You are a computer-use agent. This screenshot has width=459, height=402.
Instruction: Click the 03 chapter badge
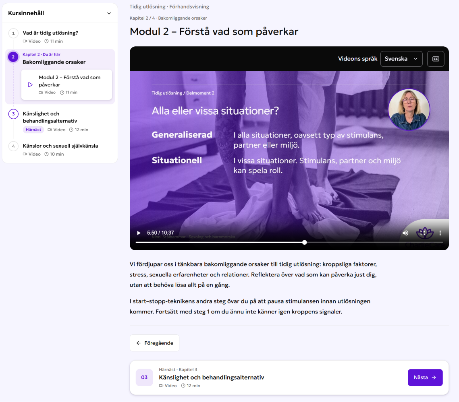pos(144,377)
